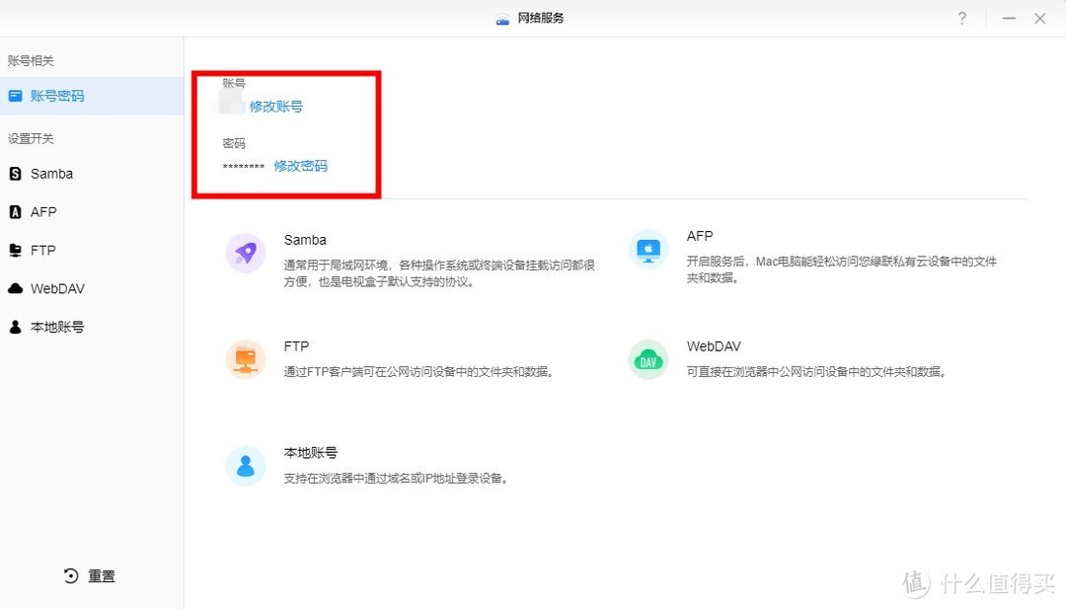This screenshot has width=1066, height=609.
Task: Select FTP in the sidebar
Action: (42, 251)
